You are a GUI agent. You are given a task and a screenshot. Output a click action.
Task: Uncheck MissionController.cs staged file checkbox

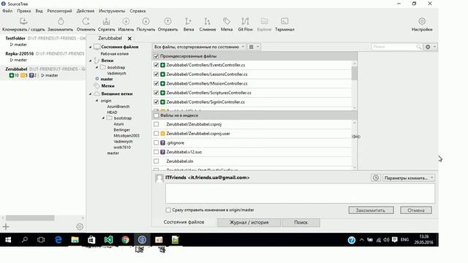156,83
